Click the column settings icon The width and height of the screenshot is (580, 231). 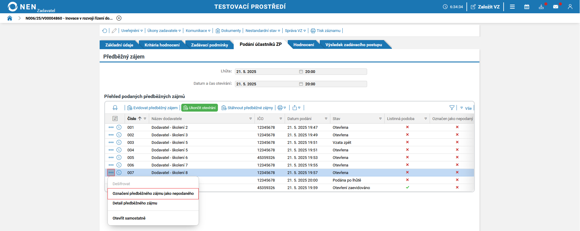pos(115,119)
